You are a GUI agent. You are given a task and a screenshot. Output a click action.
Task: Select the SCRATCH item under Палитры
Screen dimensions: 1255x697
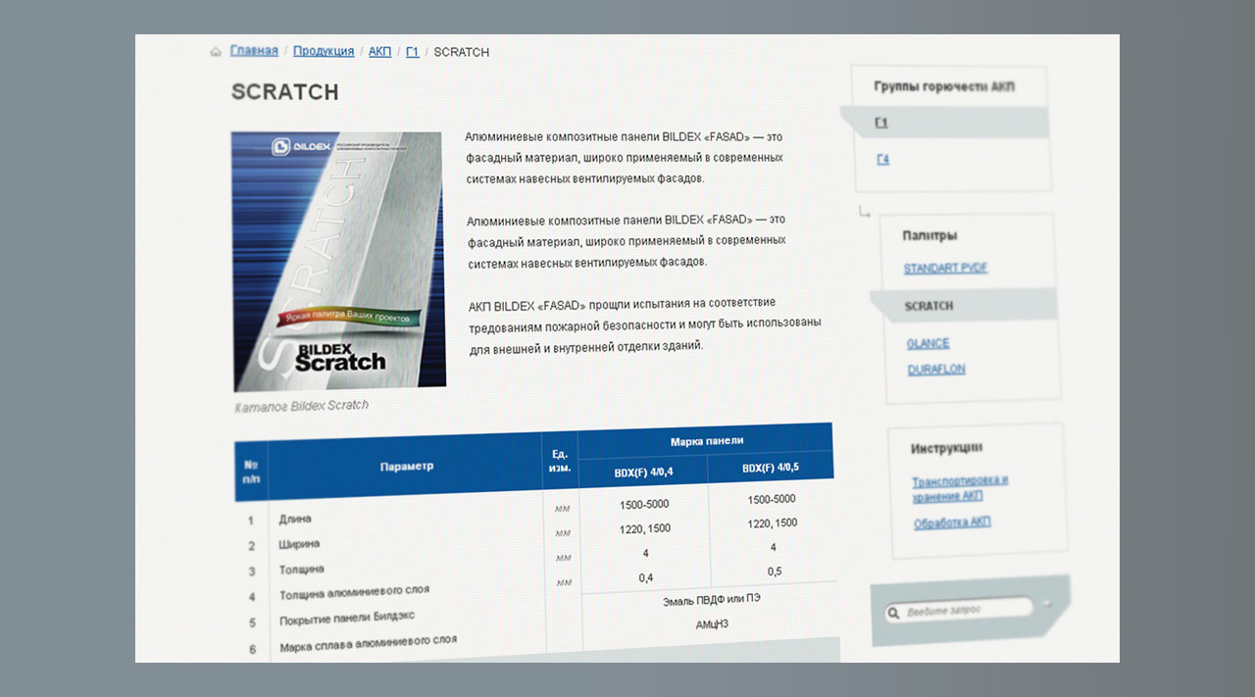pyautogui.click(x=929, y=306)
